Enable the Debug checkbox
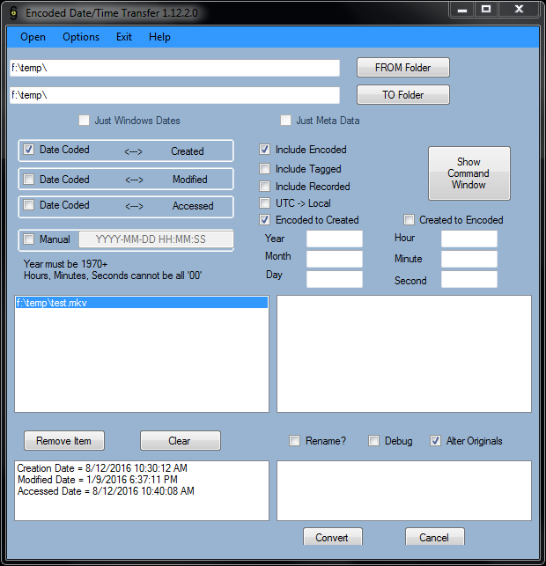Screen dimensions: 546x566 [373, 441]
